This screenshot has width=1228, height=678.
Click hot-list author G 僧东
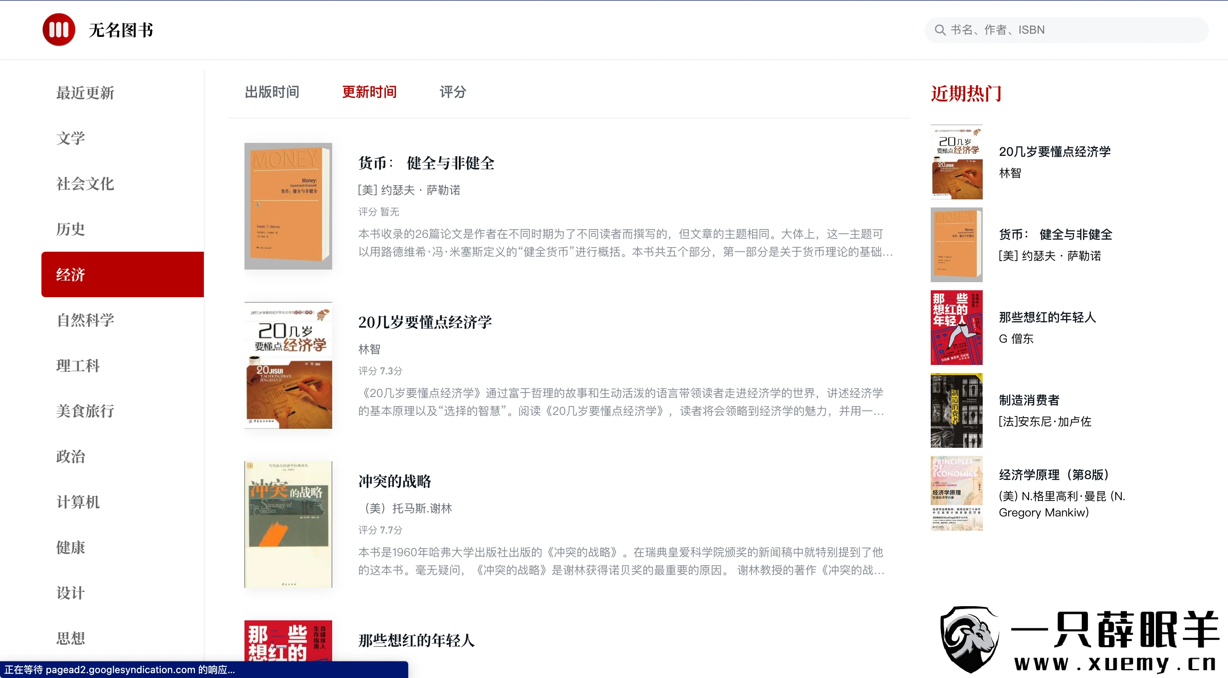tap(1016, 339)
